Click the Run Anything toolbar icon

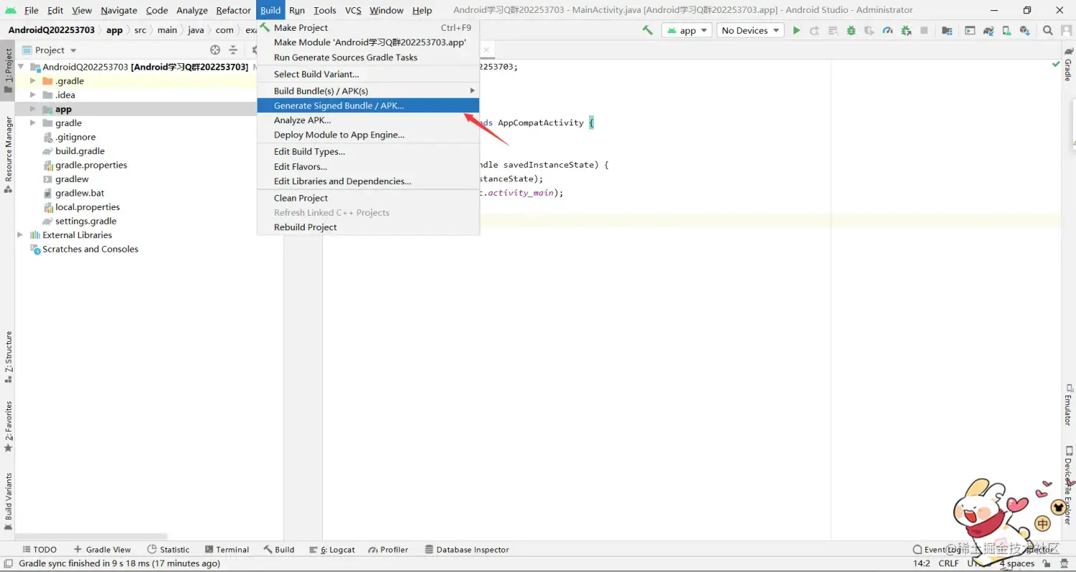[970, 30]
